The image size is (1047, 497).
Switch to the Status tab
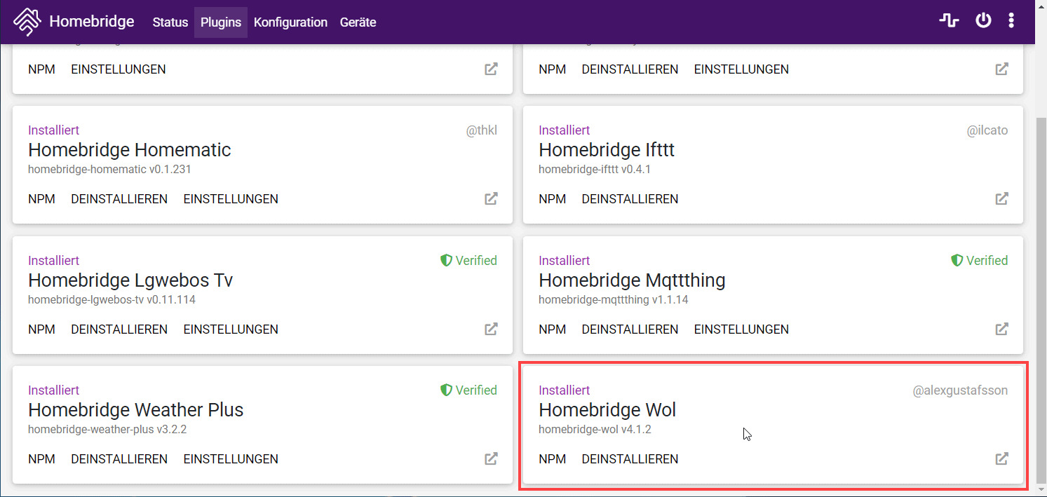pyautogui.click(x=170, y=22)
